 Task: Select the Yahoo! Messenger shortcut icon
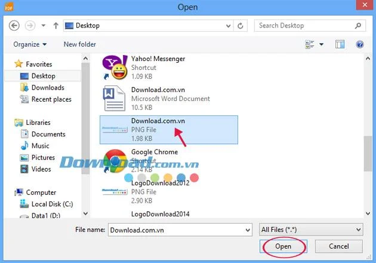pos(115,68)
